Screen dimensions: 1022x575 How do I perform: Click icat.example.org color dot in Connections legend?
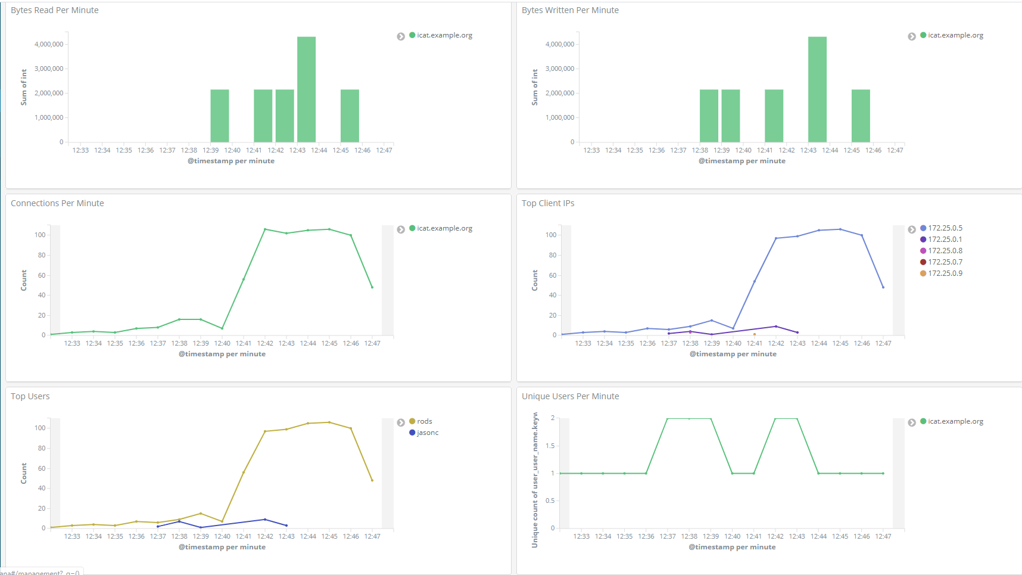coord(412,228)
